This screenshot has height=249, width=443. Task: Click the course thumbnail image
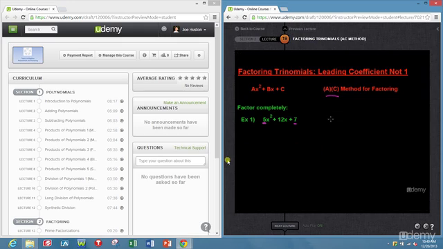[x=28, y=55]
